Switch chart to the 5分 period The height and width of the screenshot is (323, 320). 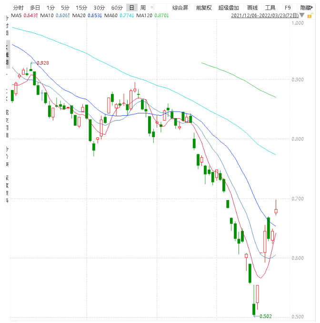click(x=65, y=8)
